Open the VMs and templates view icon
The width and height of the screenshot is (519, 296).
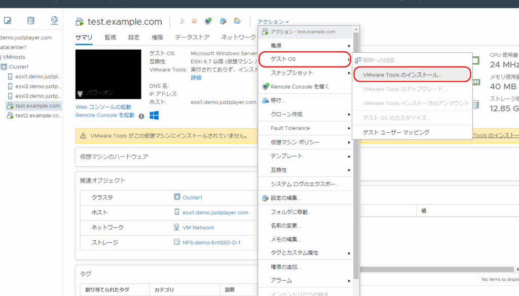pyautogui.click(x=8, y=21)
